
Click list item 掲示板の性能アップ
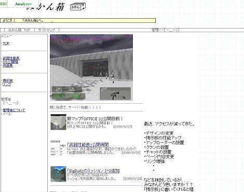163,138
